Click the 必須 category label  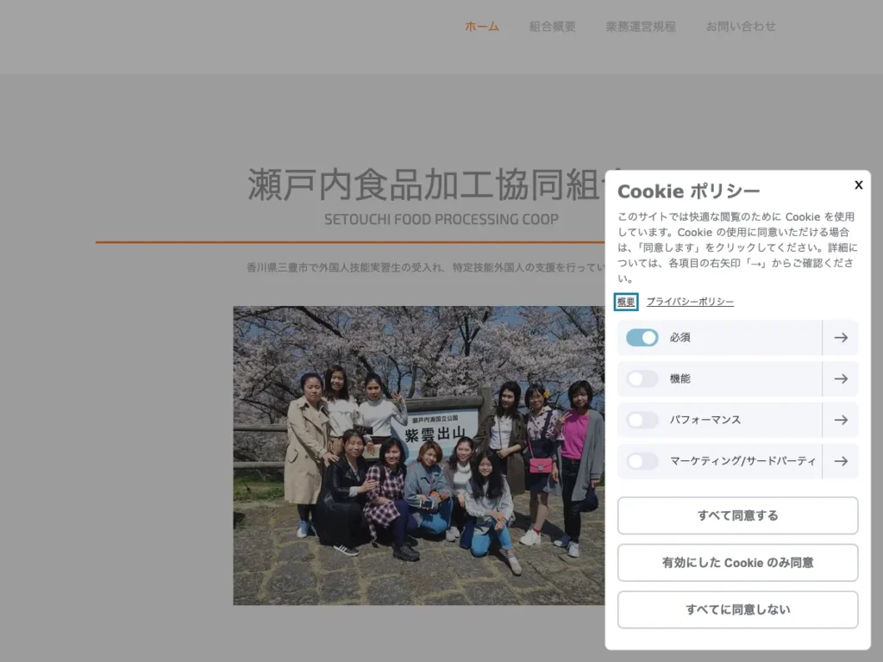click(x=679, y=338)
